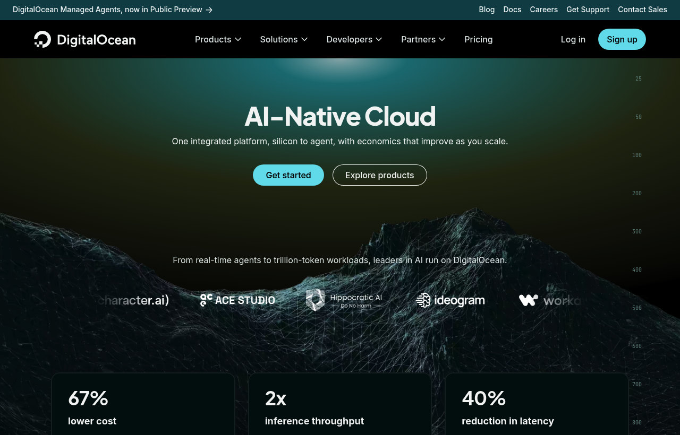Open the Managed Agents Public Preview announcement
This screenshot has width=680, height=435.
[113, 10]
